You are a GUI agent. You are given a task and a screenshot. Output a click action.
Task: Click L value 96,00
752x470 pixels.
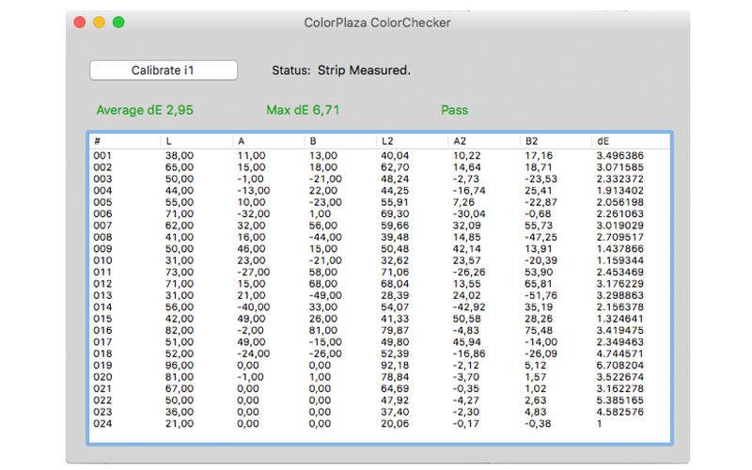[180, 365]
